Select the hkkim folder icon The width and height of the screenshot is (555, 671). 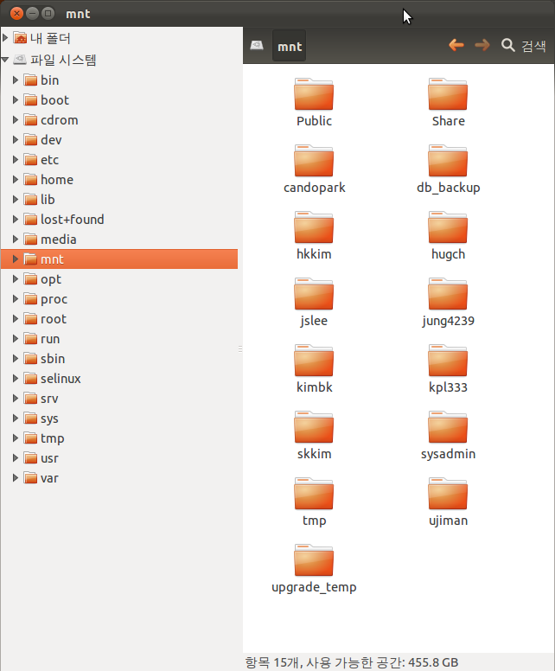[314, 227]
